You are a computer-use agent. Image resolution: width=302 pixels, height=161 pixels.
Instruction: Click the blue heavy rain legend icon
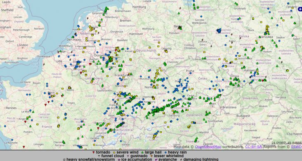[165, 152]
